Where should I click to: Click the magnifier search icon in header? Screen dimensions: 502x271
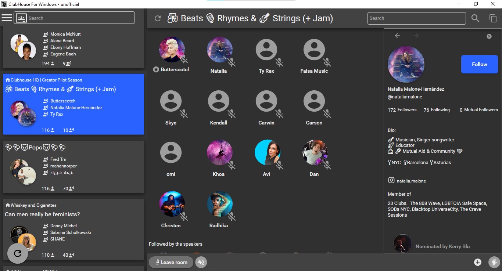[x=475, y=18]
